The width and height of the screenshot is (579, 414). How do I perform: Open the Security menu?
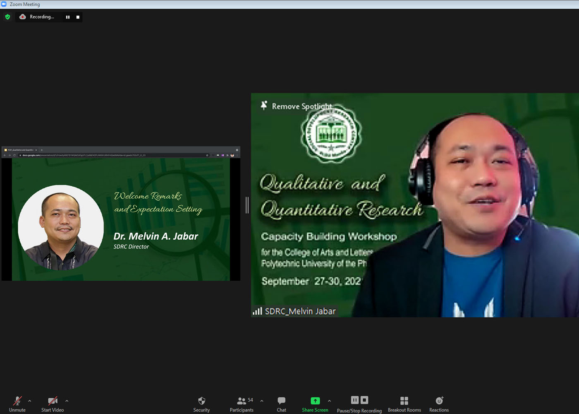(201, 404)
